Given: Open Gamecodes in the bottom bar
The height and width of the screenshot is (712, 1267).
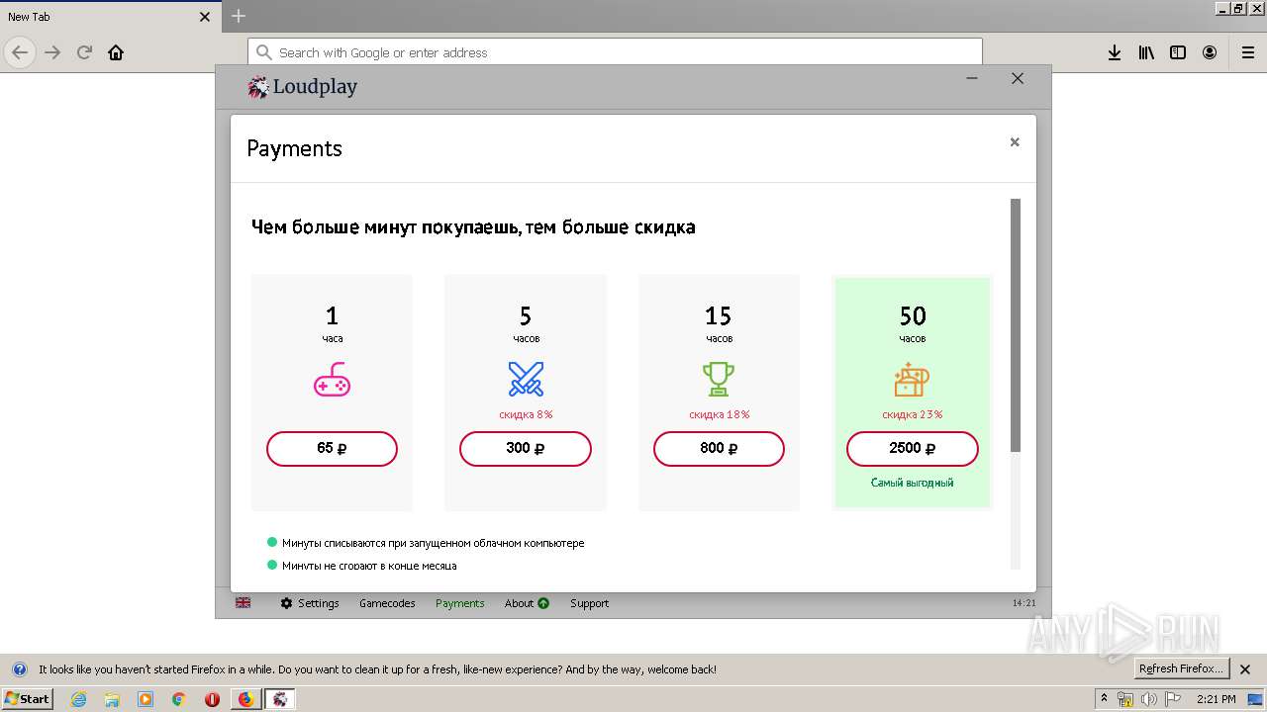Looking at the screenshot, I should (x=387, y=603).
